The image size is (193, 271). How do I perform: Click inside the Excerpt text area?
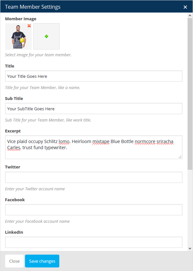[94, 151]
